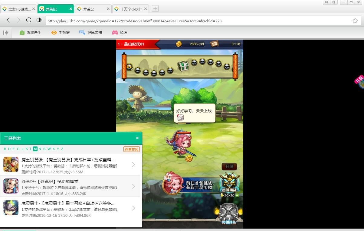Filter tool list by letter G
This screenshot has height=231, width=364.
[x=18, y=149]
